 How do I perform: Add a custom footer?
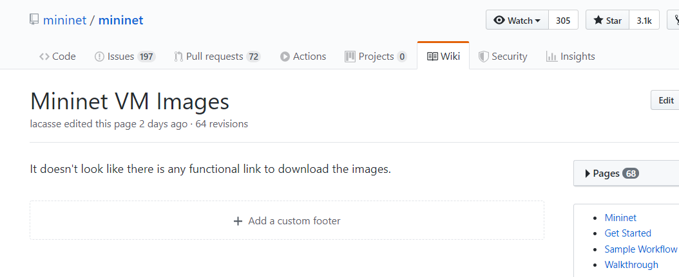pos(287,221)
